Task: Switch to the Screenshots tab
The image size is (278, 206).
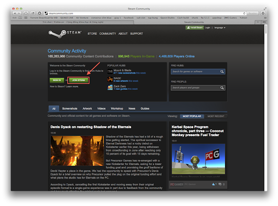Action: click(x=69, y=108)
